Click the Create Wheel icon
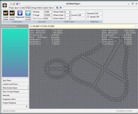Screen dimensions: 138x114 (x=6, y=13)
